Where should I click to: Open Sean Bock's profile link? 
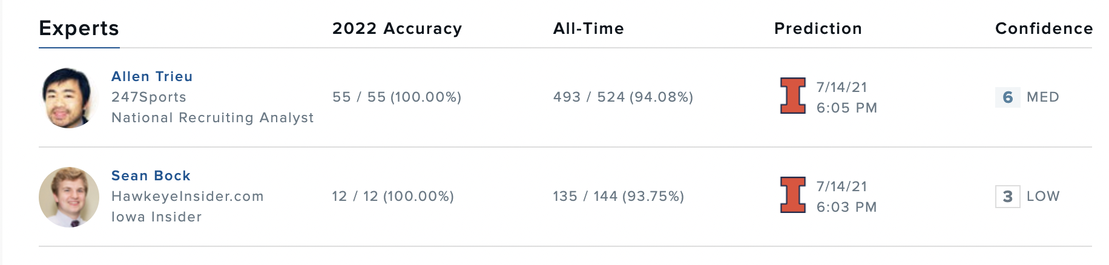click(x=151, y=175)
